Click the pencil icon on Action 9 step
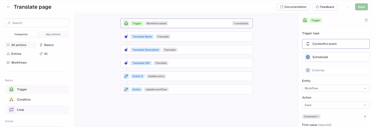Image resolution: width=373 pixels, height=127 pixels. (x=126, y=76)
